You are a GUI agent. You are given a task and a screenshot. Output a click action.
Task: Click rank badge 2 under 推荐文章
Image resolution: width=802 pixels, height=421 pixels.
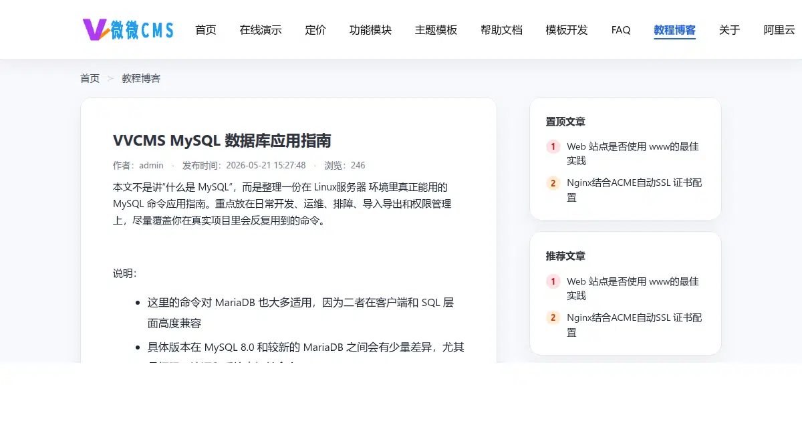pyautogui.click(x=553, y=318)
